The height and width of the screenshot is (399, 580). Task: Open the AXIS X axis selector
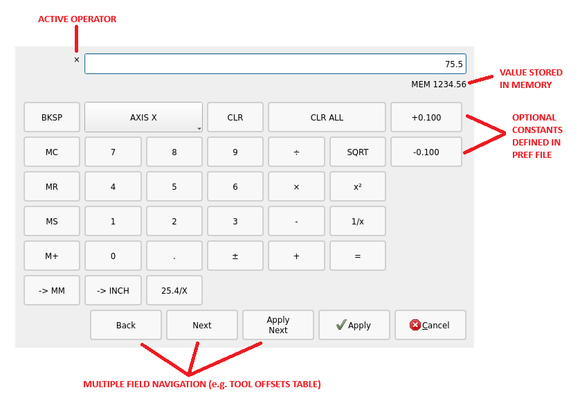[143, 117]
